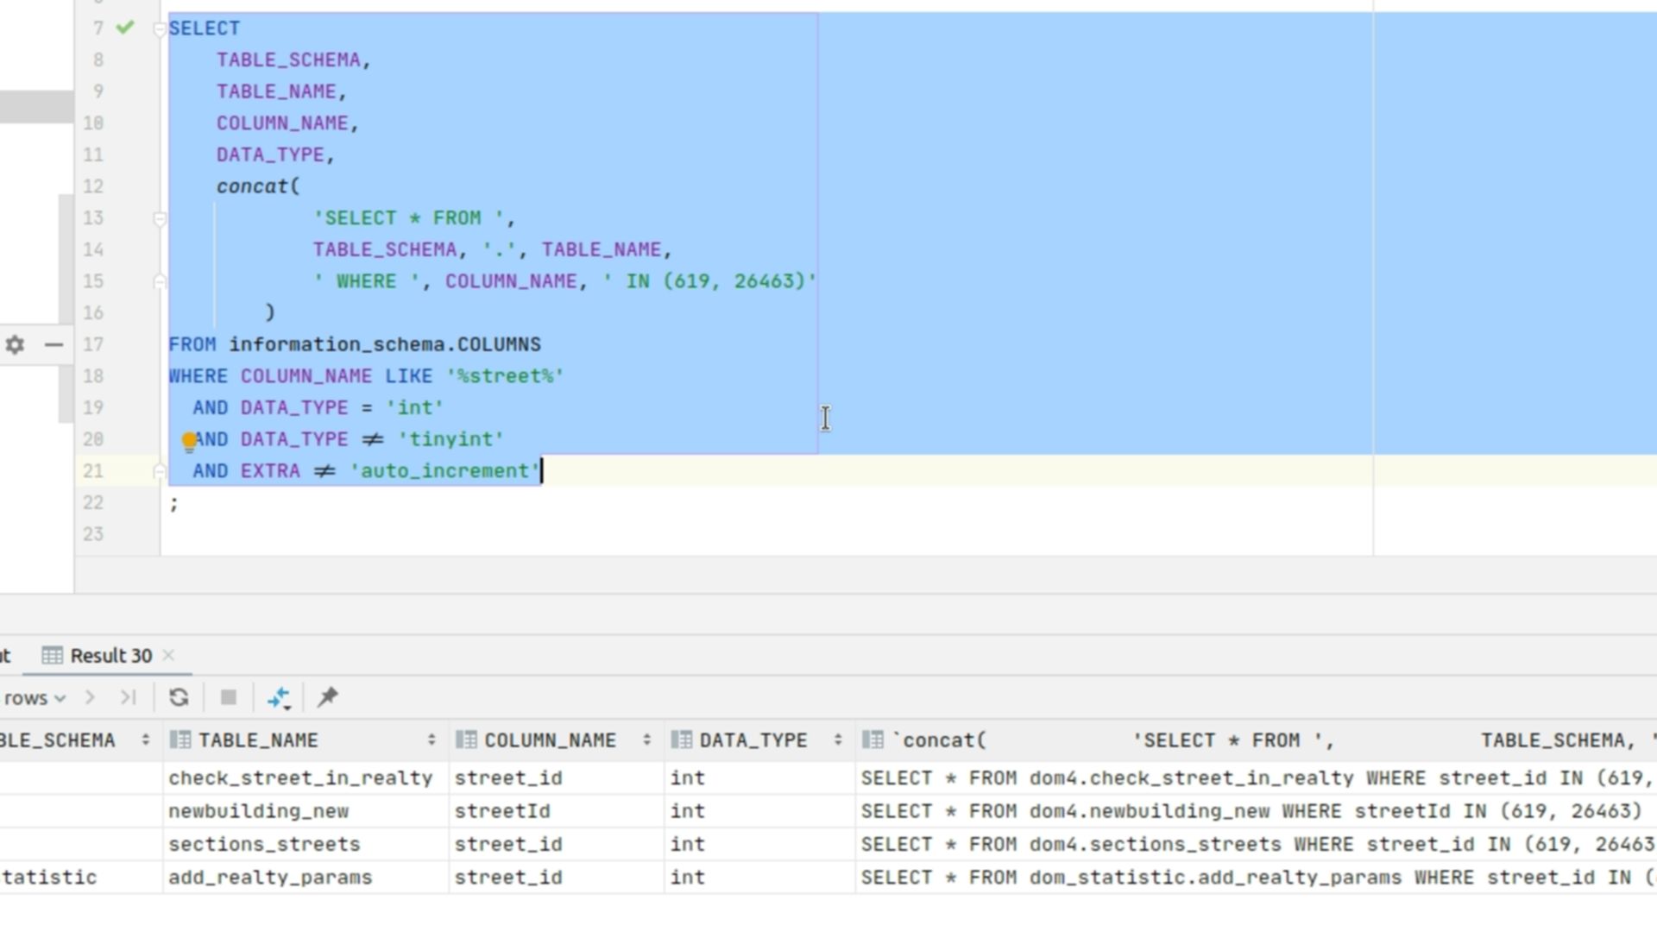
Task: Click the semicolon on line 22
Action: tap(174, 504)
